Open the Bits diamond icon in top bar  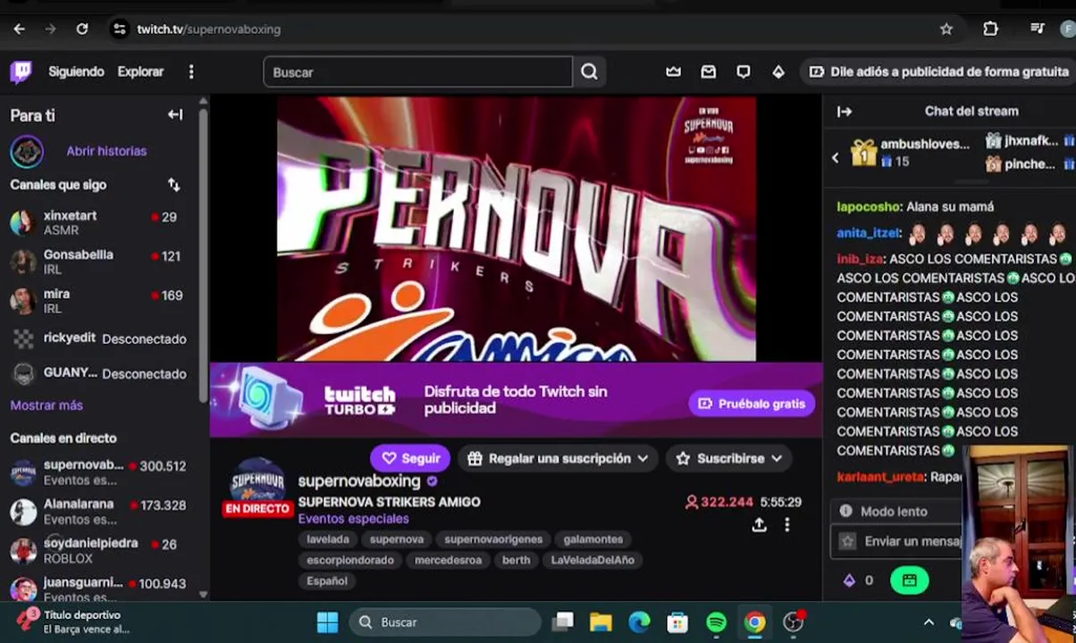point(778,71)
